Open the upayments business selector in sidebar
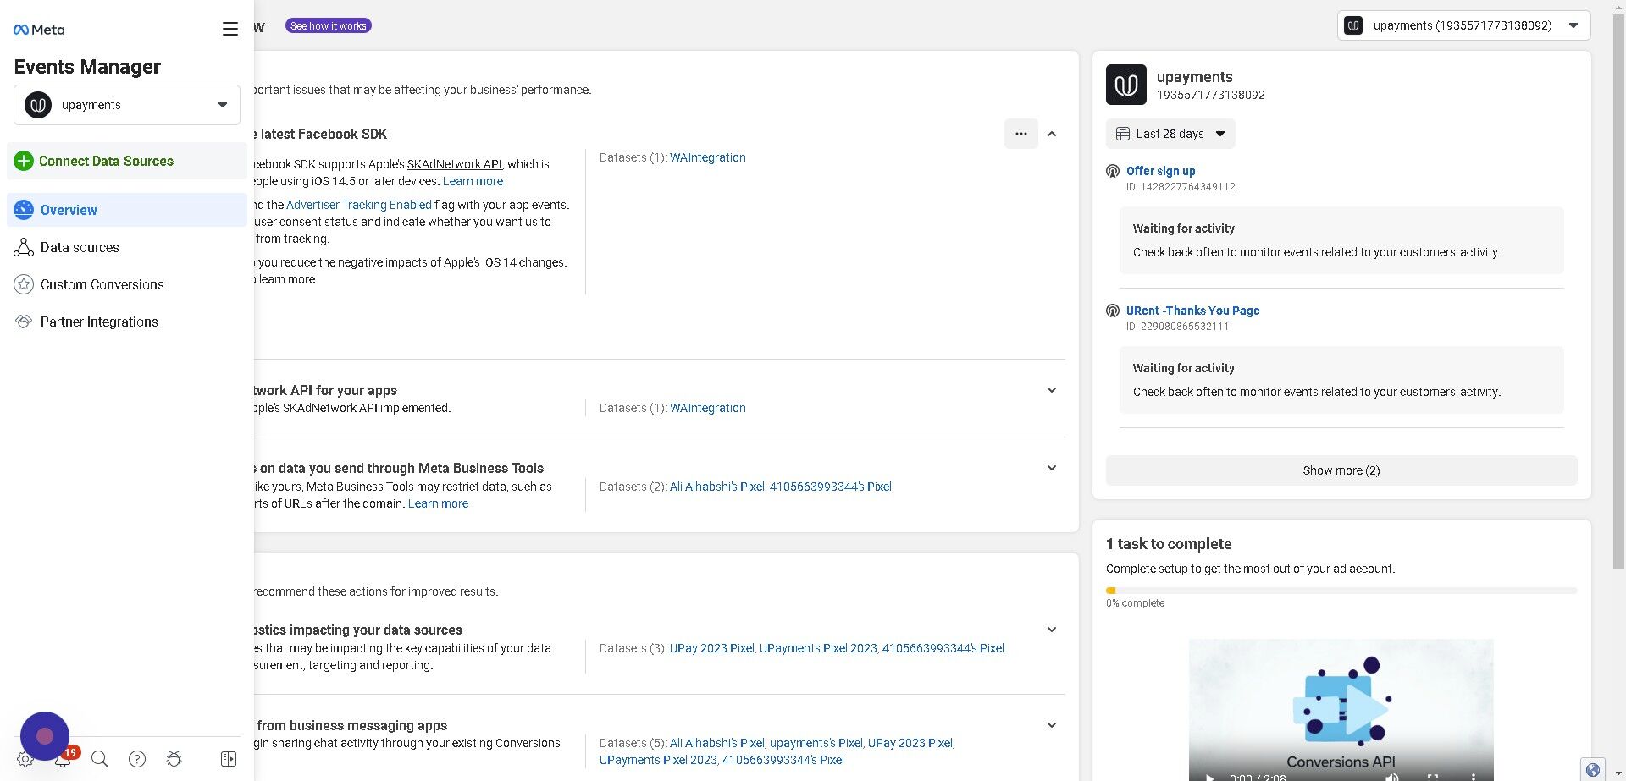 coord(127,105)
